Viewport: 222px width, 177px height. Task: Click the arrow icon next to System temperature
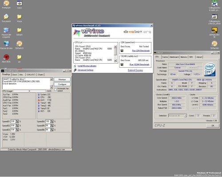[x=39, y=95]
